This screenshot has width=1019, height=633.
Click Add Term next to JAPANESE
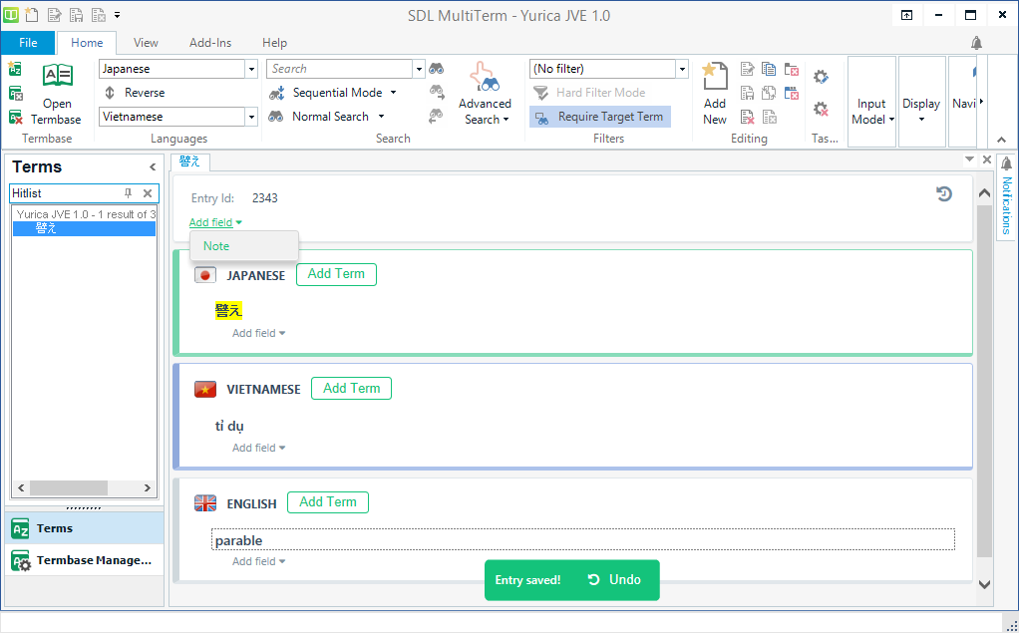(336, 274)
